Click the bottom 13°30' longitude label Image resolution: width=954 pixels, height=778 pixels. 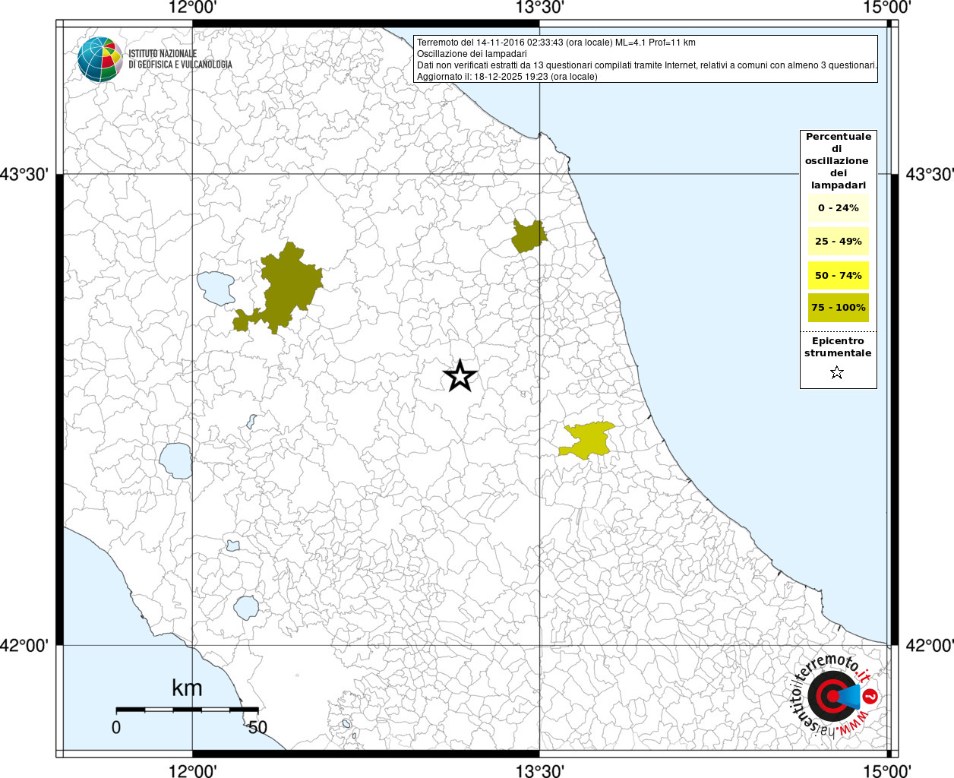pos(540,770)
